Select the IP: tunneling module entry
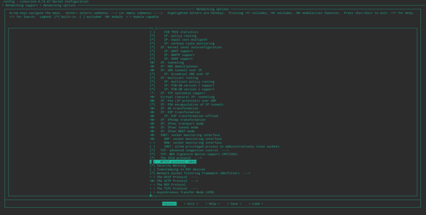This screenshot has width=426, height=215. (166, 62)
